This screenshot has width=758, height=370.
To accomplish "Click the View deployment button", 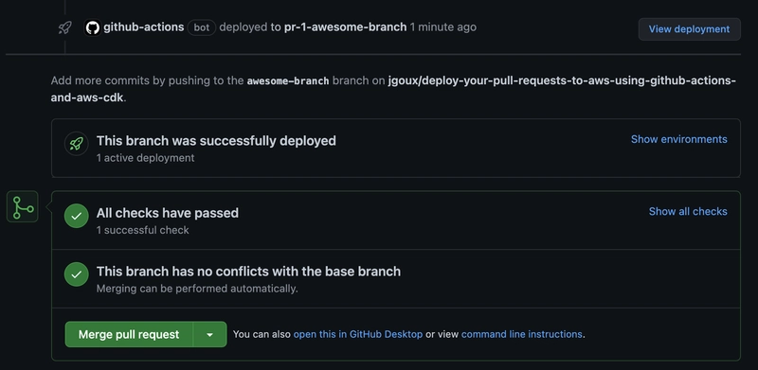I will pyautogui.click(x=689, y=29).
